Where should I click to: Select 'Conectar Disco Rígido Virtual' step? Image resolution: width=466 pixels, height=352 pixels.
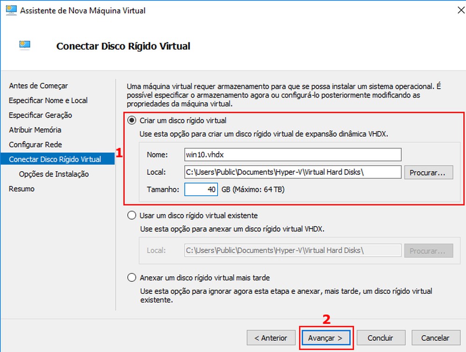55,159
